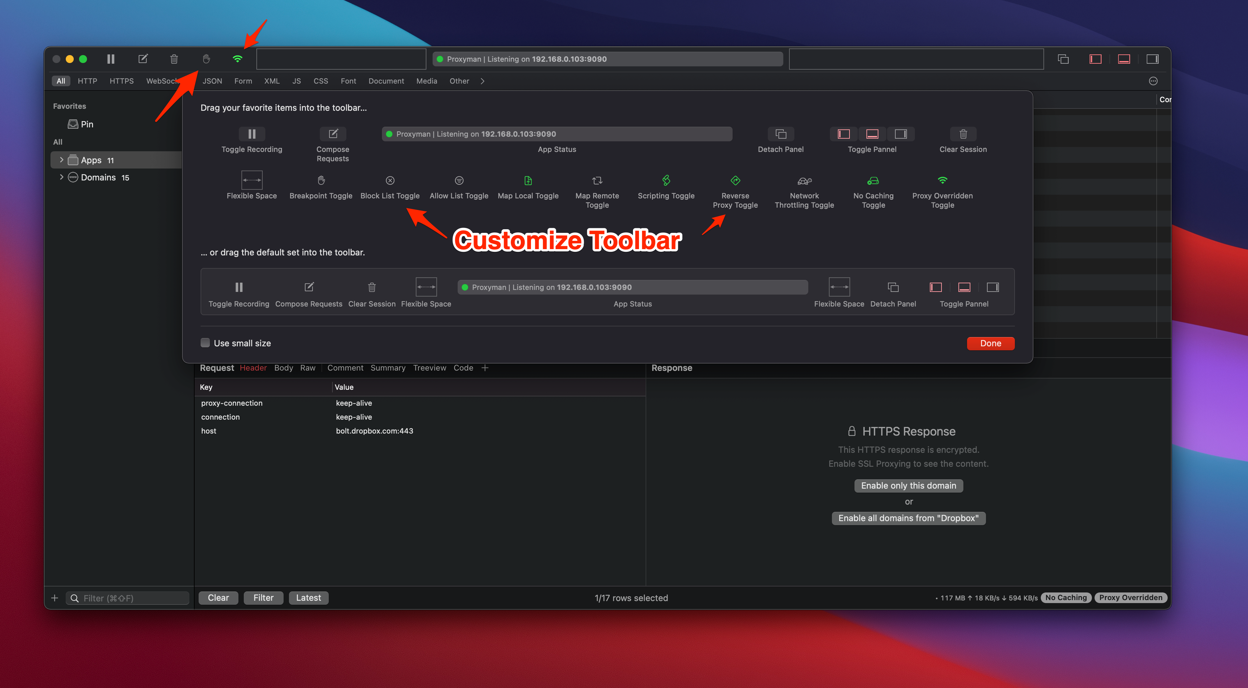This screenshot has height=688, width=1248.
Task: Select the Scripting Toggle icon
Action: point(666,180)
